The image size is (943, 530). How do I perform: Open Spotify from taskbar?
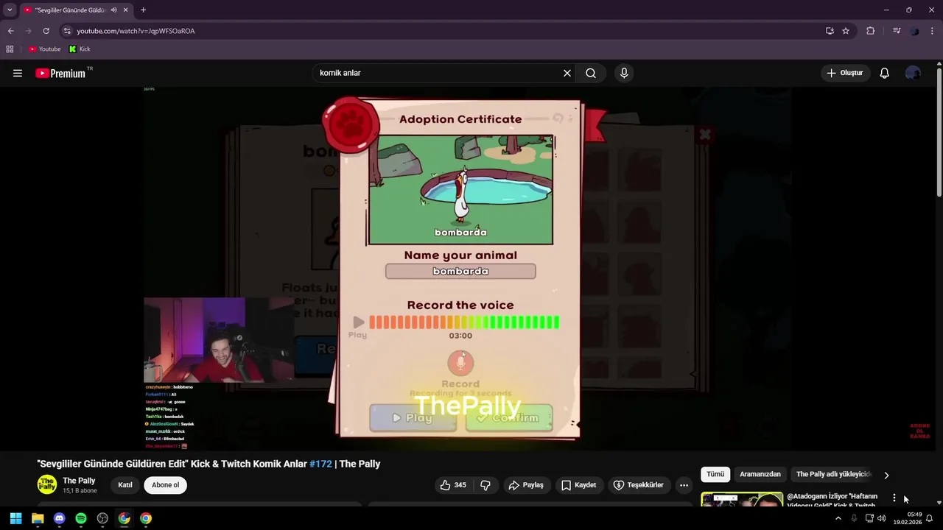pos(81,518)
